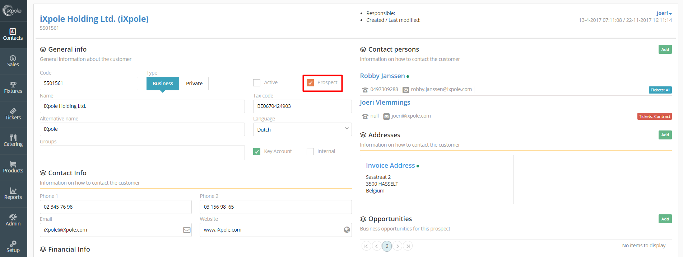Click Addresses section layers icon
The height and width of the screenshot is (257, 683).
click(363, 135)
